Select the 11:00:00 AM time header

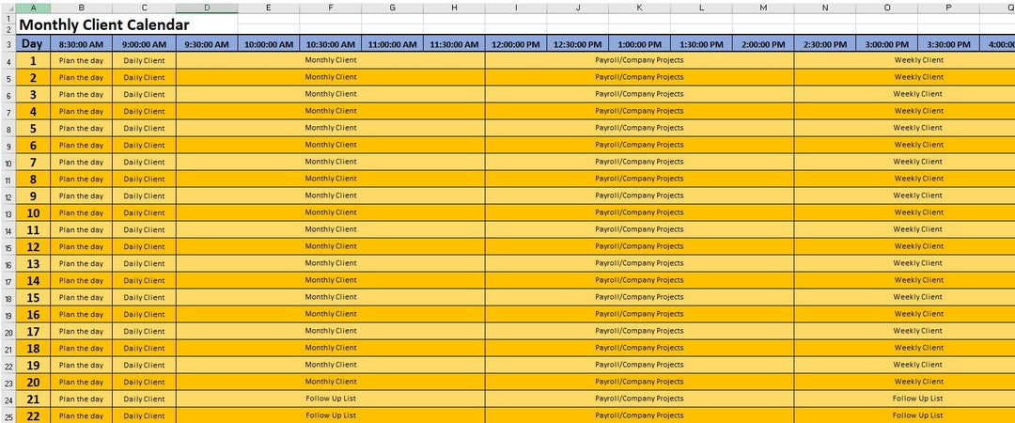pyautogui.click(x=392, y=44)
